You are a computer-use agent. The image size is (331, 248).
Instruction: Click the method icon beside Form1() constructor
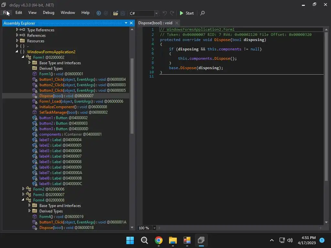pos(35,74)
